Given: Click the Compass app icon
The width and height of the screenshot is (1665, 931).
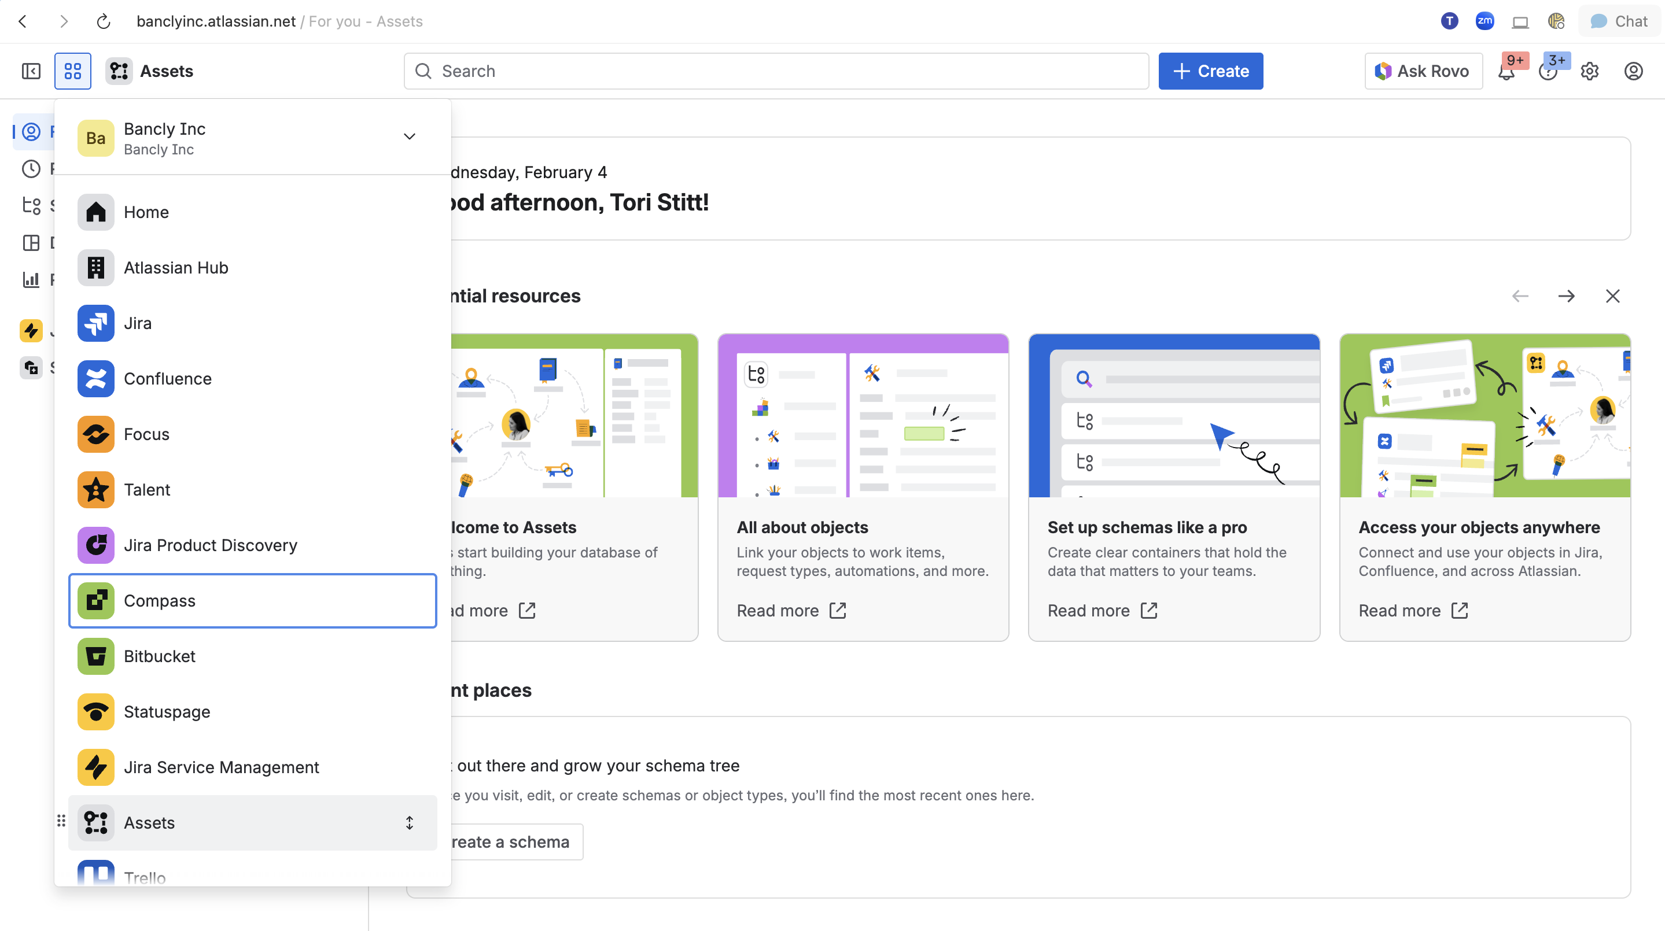Looking at the screenshot, I should tap(96, 601).
